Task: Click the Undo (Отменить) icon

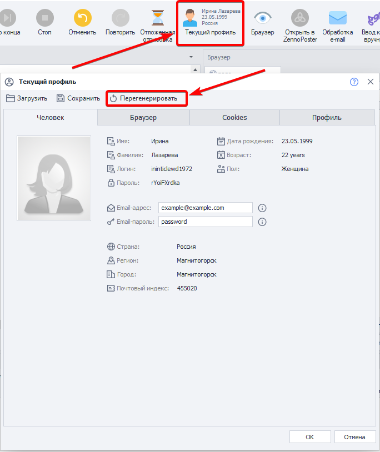Action: click(x=82, y=19)
